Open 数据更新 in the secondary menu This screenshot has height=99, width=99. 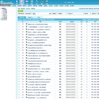(40, 6)
